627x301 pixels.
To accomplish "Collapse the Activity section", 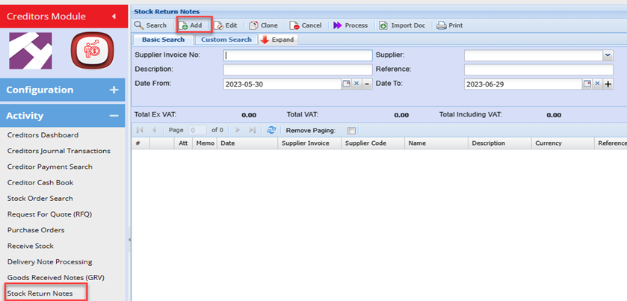I will tap(62, 116).
